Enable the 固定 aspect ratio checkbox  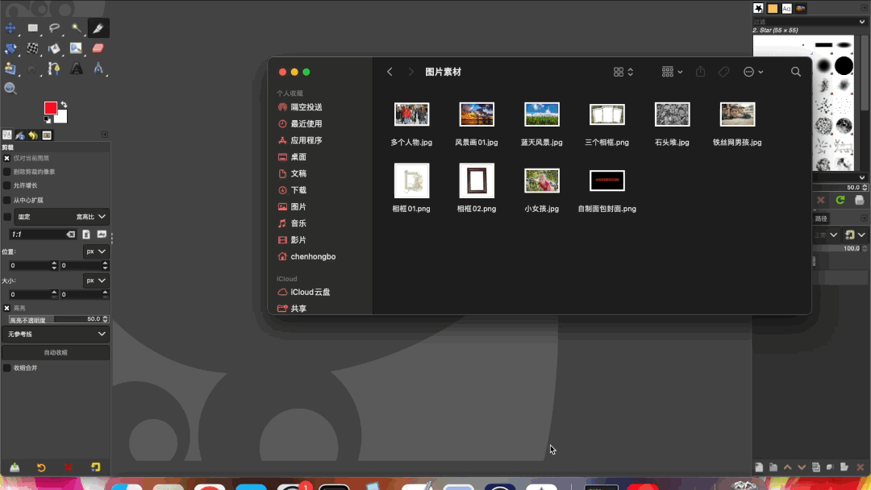6,217
